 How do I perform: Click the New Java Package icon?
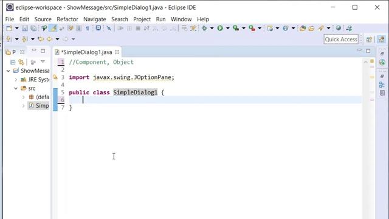(x=270, y=29)
